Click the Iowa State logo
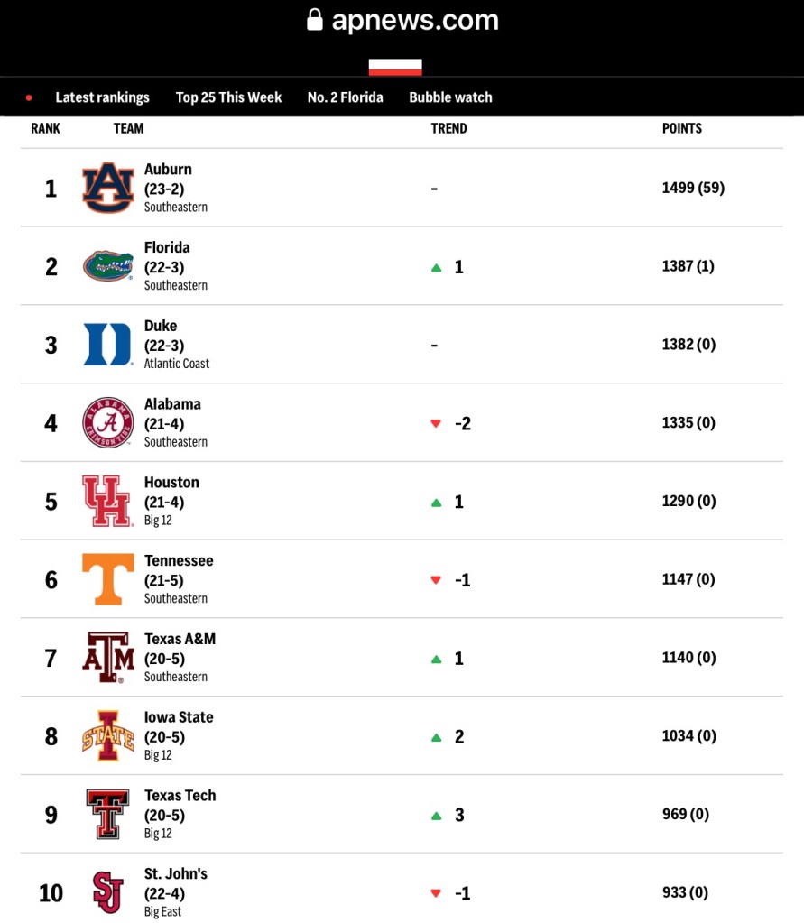804x923 pixels. tap(108, 736)
